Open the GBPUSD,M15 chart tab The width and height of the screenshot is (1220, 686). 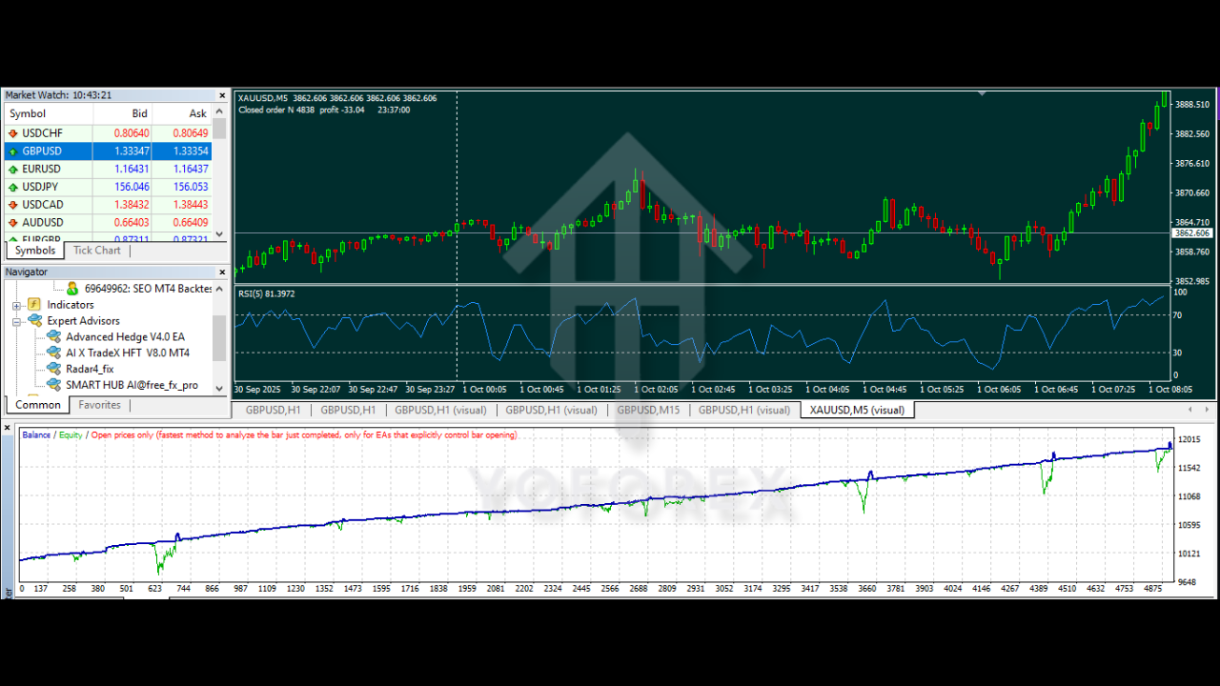[648, 410]
